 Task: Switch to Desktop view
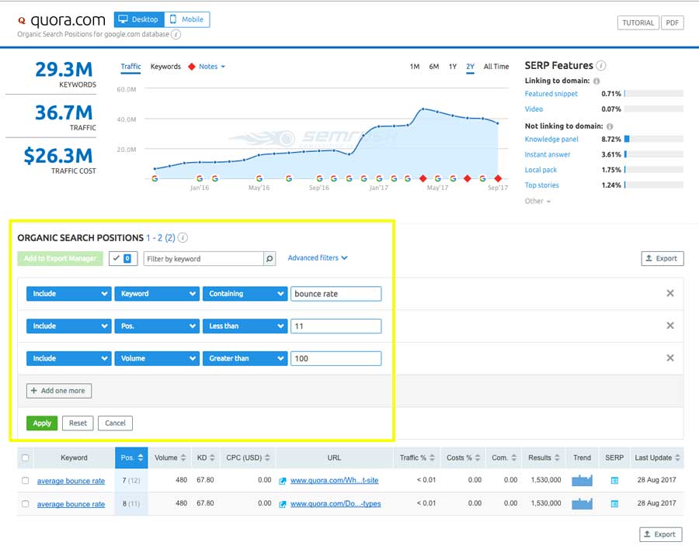coord(140,19)
